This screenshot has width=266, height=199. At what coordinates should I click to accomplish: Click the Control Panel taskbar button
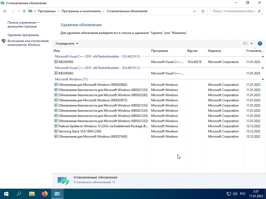pyautogui.click(x=57, y=194)
